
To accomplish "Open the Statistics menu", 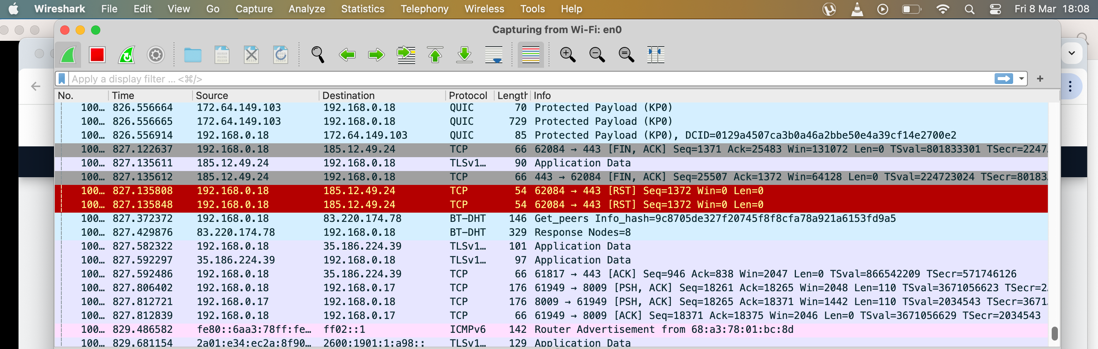I will tap(362, 9).
